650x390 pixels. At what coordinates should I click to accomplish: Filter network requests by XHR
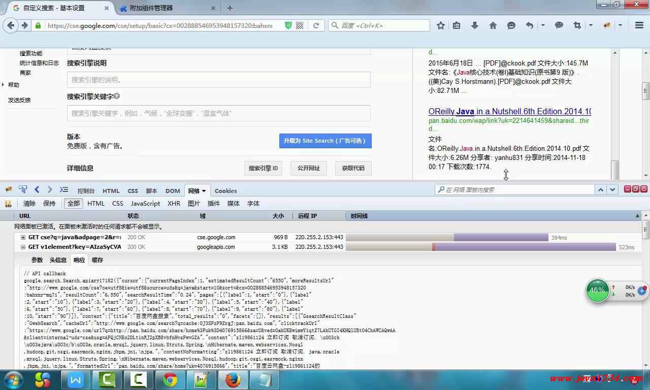coord(174,204)
